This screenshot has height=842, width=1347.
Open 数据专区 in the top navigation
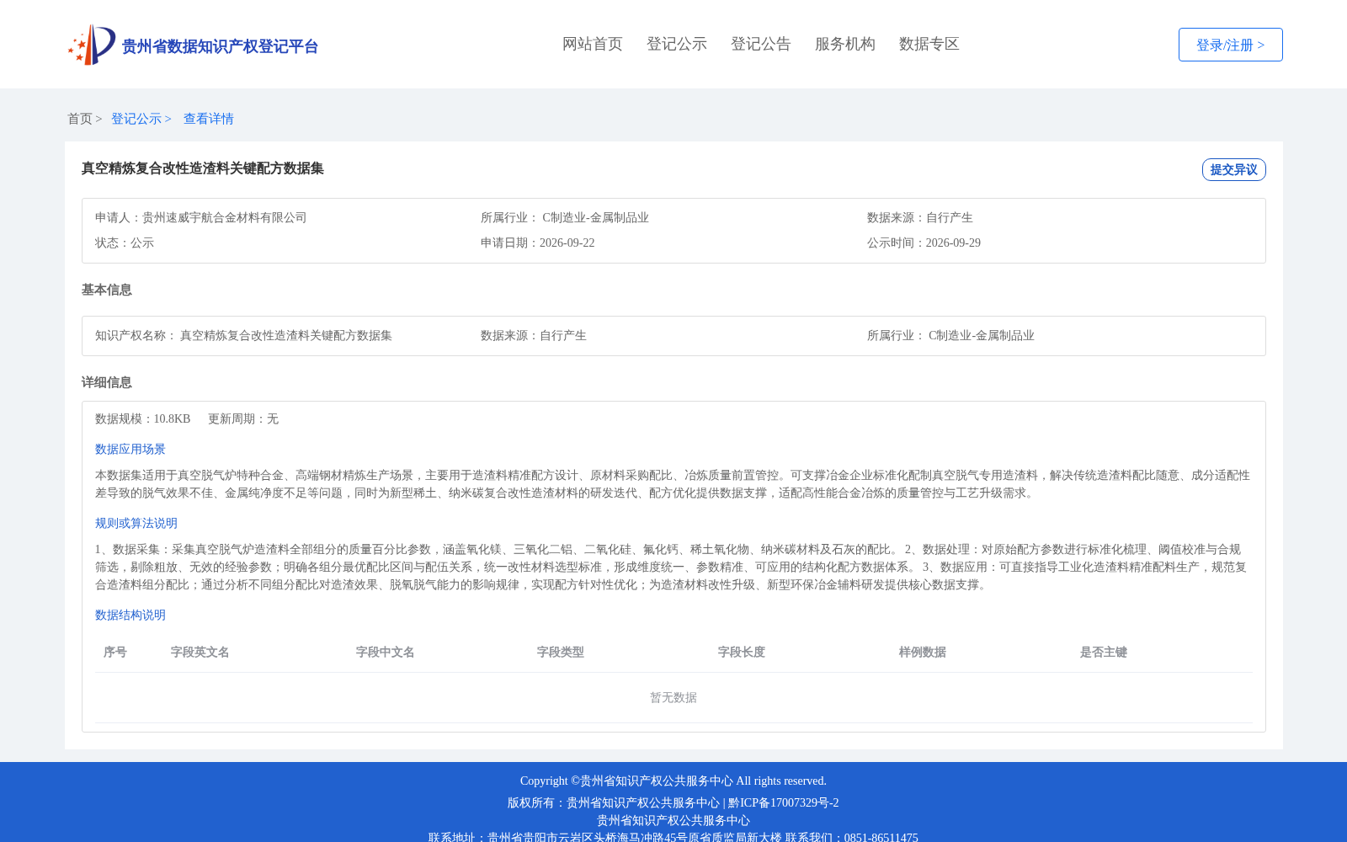click(929, 44)
